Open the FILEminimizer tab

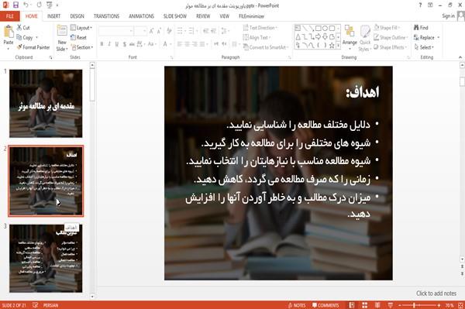[251, 16]
